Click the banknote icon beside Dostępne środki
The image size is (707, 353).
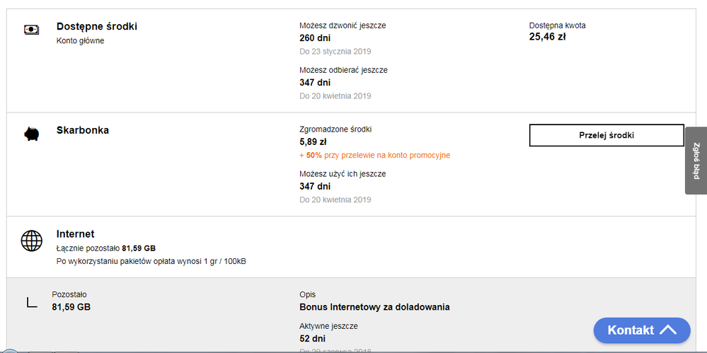coord(31,30)
